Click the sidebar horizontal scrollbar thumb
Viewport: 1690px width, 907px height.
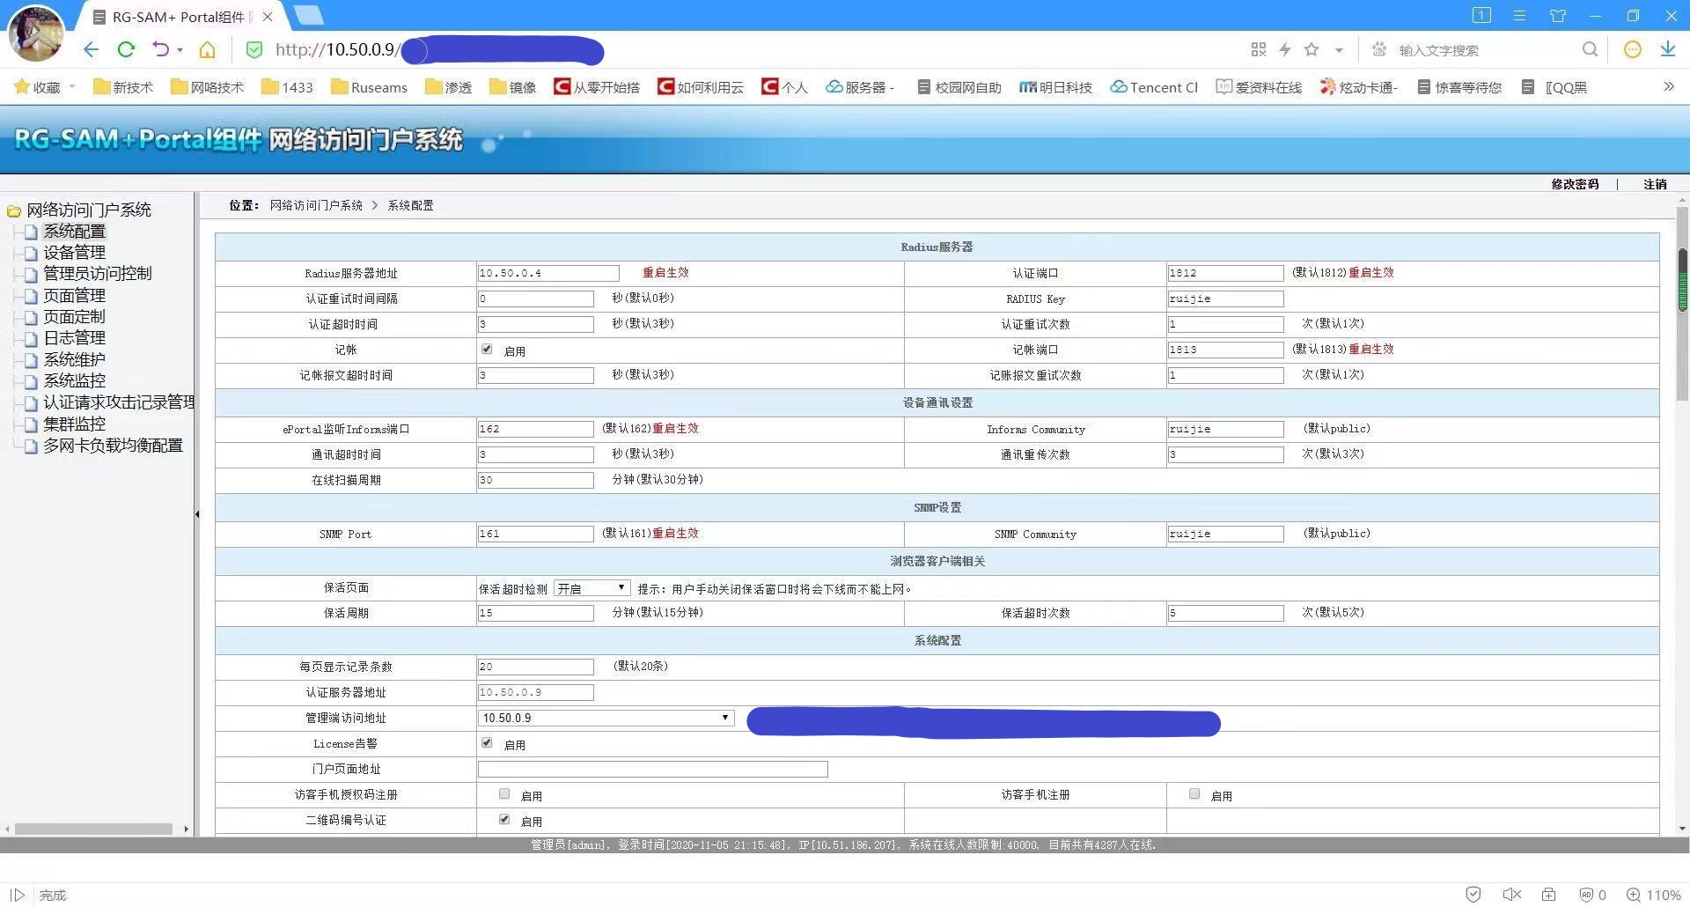pos(93,829)
